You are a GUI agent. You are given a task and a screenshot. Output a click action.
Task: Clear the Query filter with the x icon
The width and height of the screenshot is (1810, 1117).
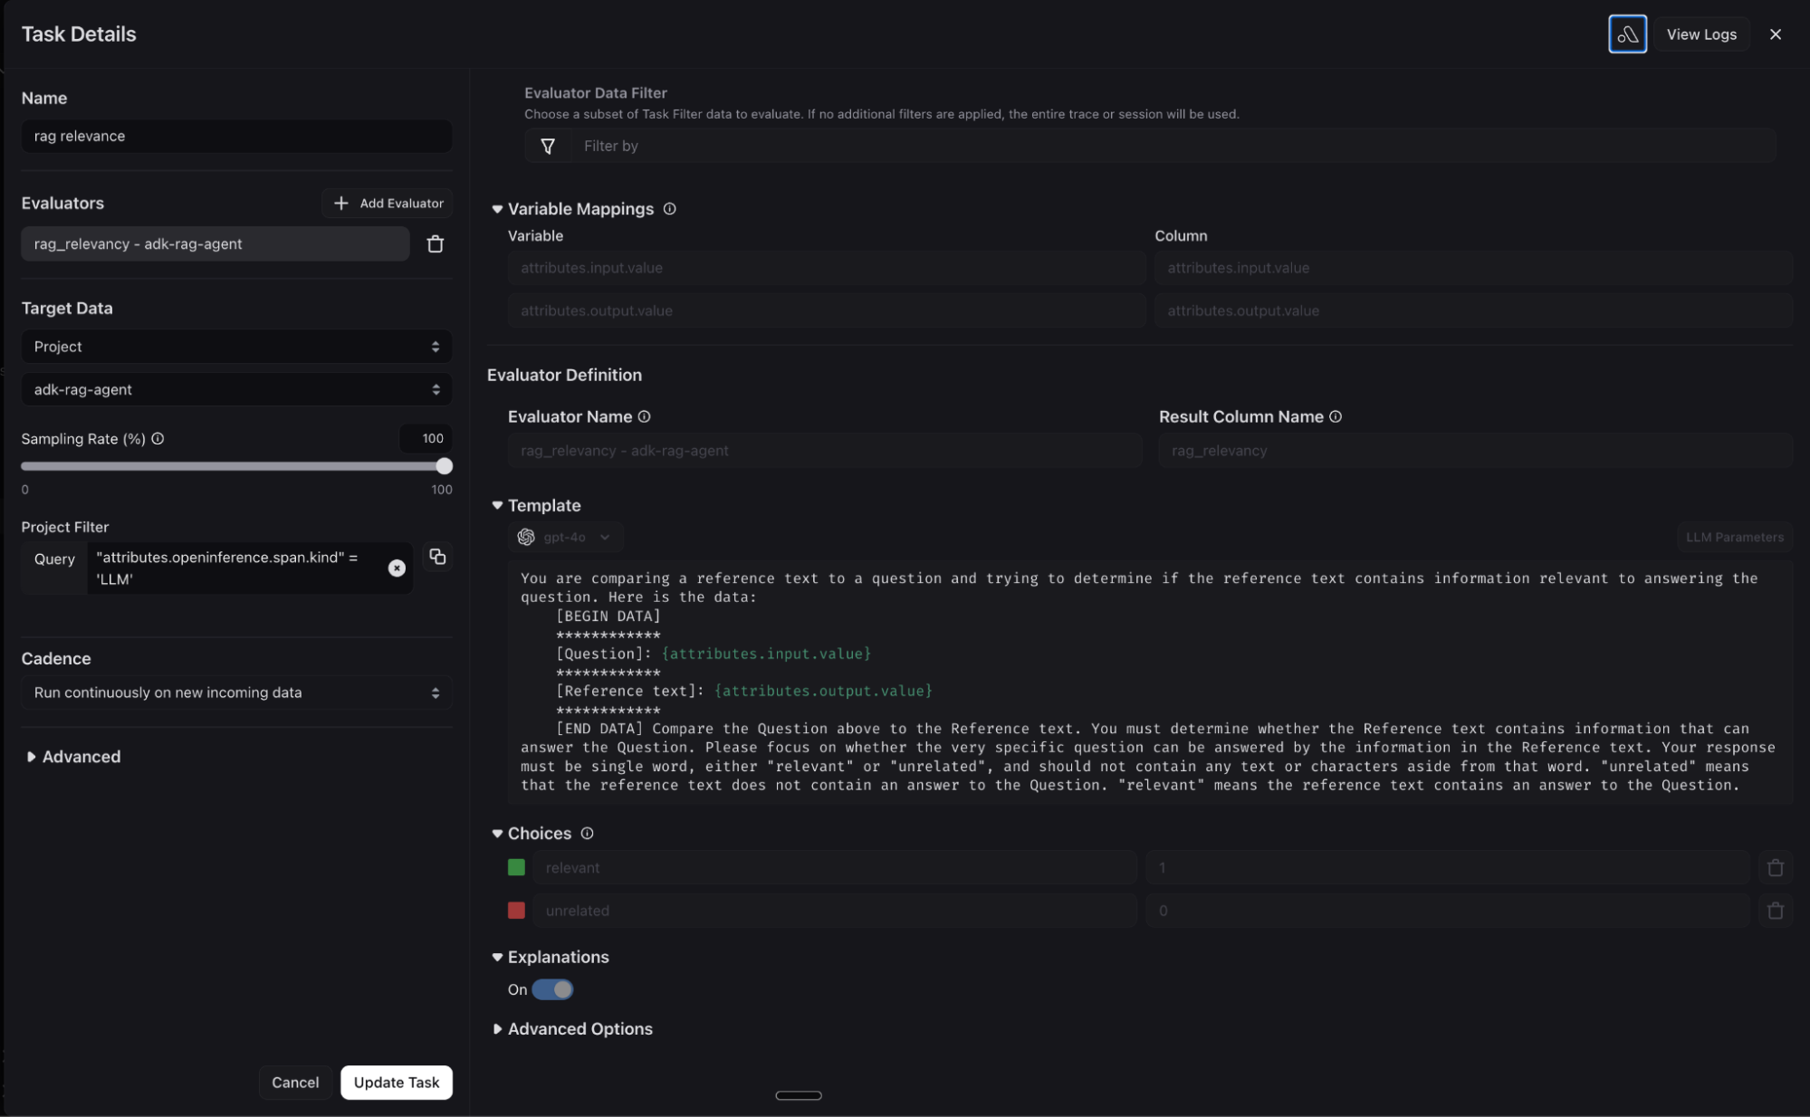[x=397, y=568]
